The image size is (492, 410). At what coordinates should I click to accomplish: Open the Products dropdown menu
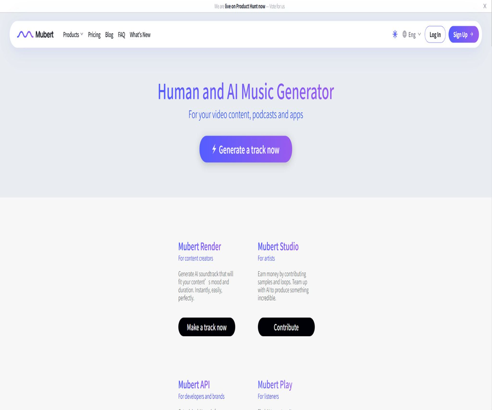click(x=73, y=34)
